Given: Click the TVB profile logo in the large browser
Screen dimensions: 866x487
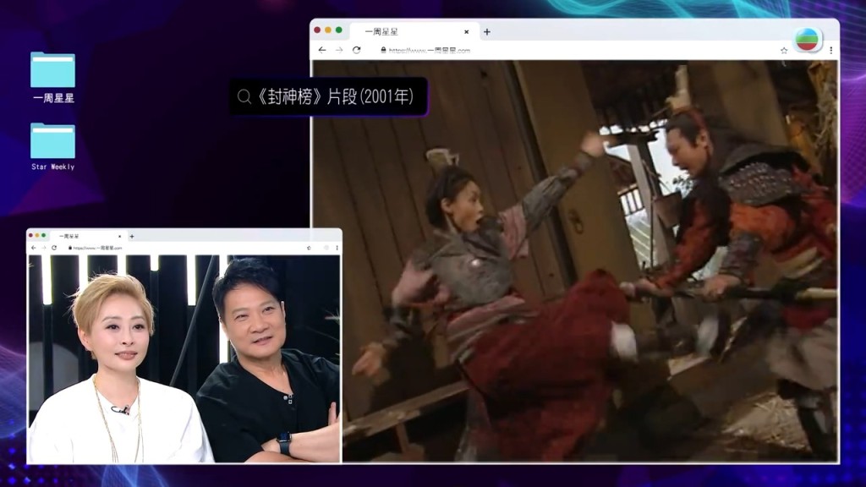Looking at the screenshot, I should 808,39.
